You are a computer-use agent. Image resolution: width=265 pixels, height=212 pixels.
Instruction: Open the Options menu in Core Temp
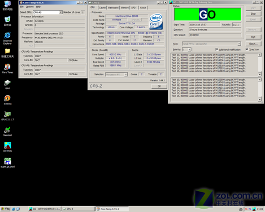point(29,7)
